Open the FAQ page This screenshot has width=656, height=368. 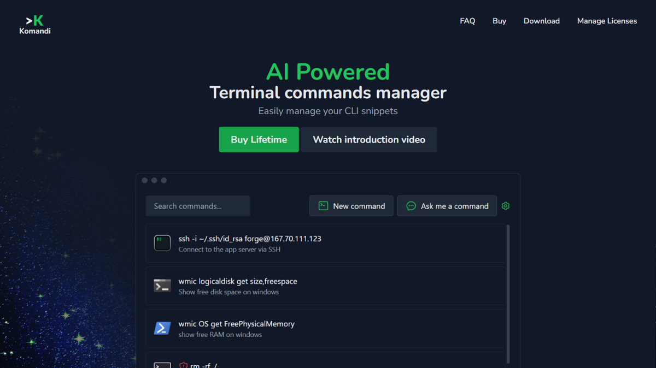click(x=467, y=21)
